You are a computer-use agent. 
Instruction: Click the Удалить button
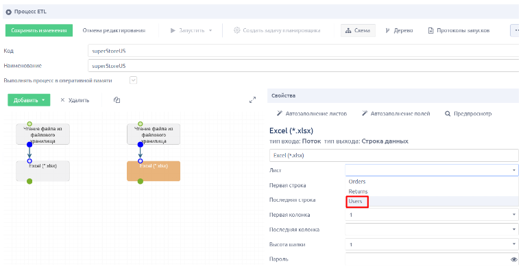(75, 100)
